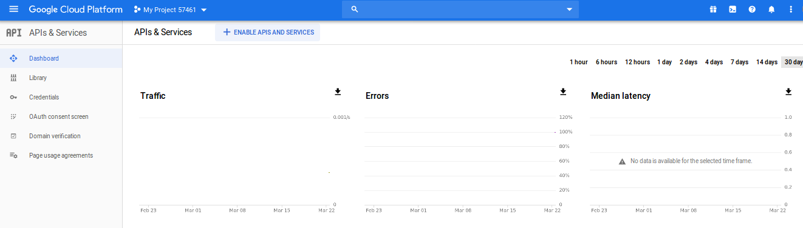Screen dimensions: 803x228
Task: Open Page usage agreements page
Action: click(x=61, y=155)
